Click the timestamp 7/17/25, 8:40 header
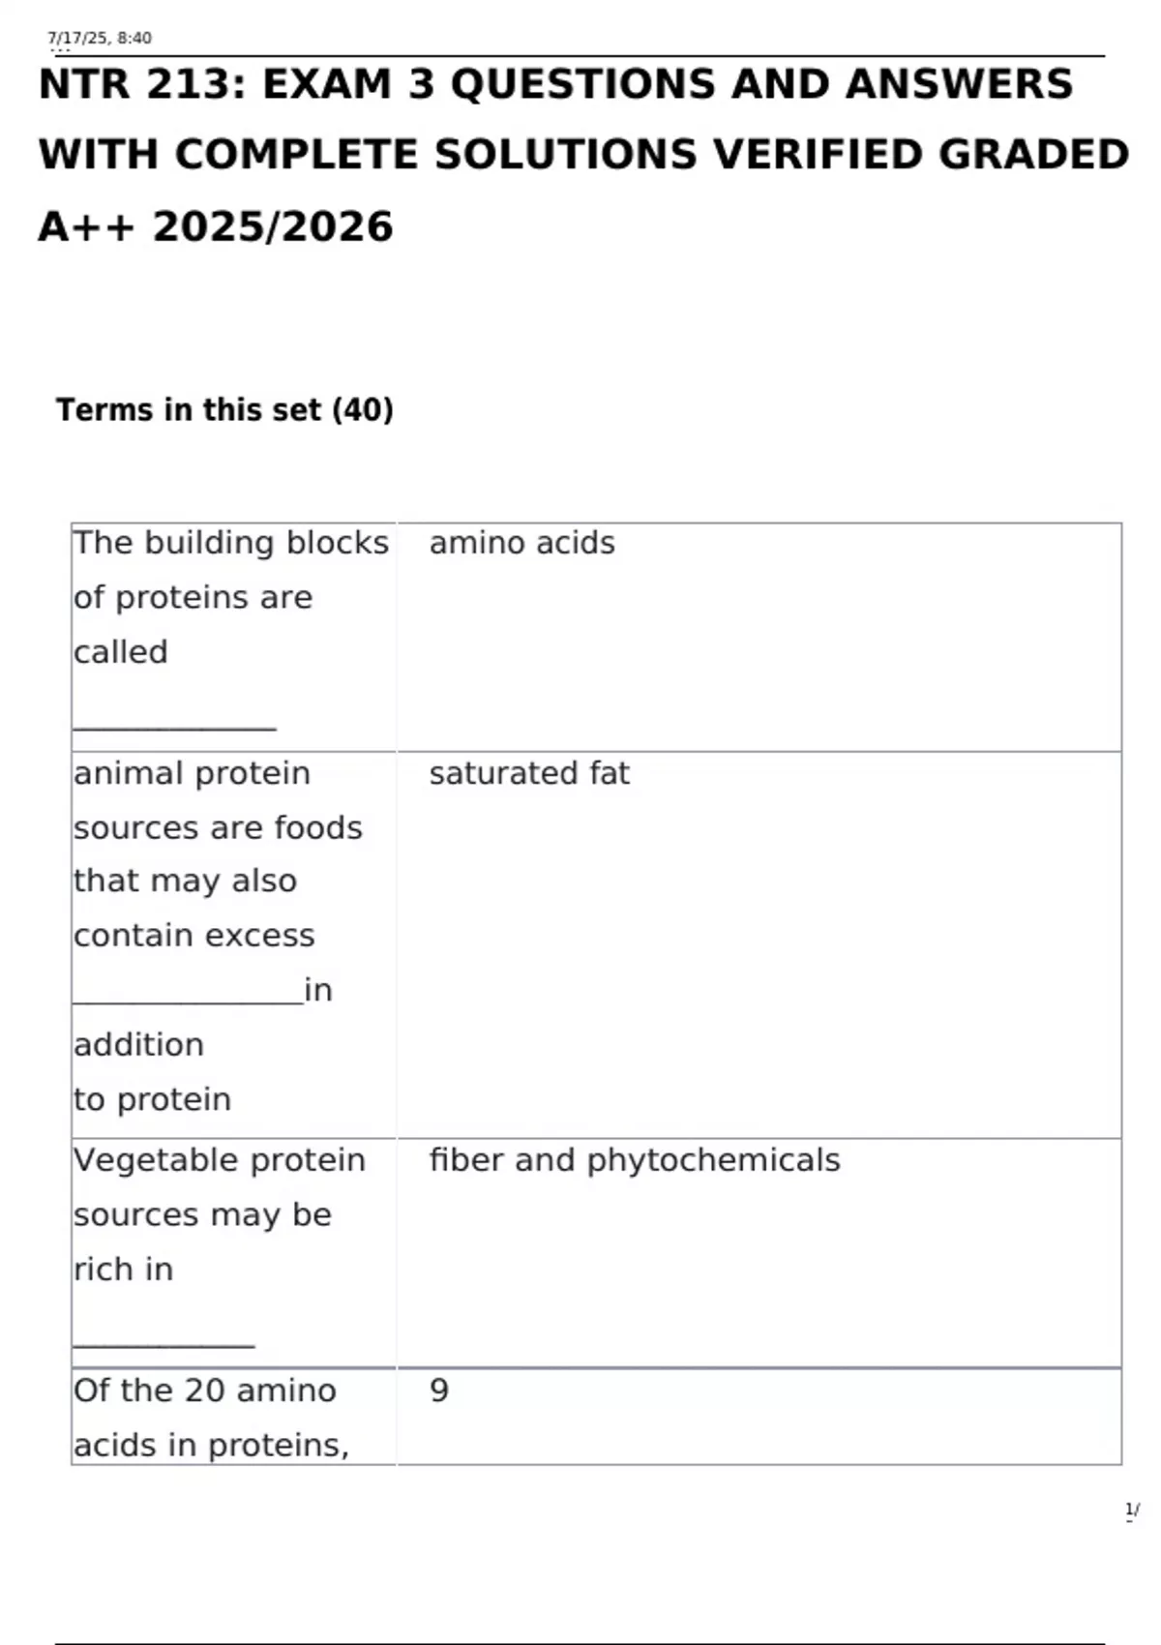Viewport: 1161px width, 1645px height. click(100, 38)
